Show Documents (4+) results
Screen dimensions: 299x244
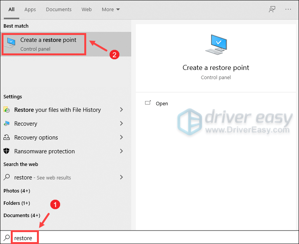pyautogui.click(x=22, y=216)
